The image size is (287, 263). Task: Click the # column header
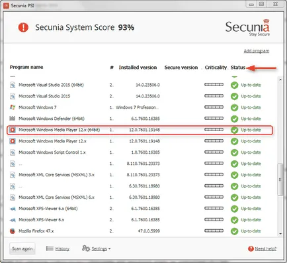click(x=112, y=68)
